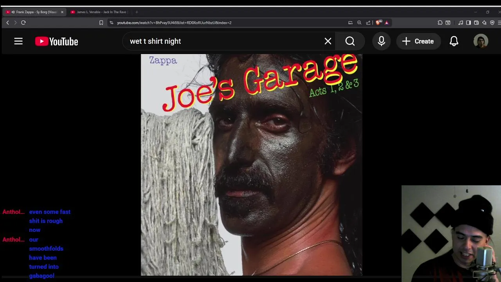Open the music note playlist icon
The width and height of the screenshot is (501, 282).
click(461, 23)
